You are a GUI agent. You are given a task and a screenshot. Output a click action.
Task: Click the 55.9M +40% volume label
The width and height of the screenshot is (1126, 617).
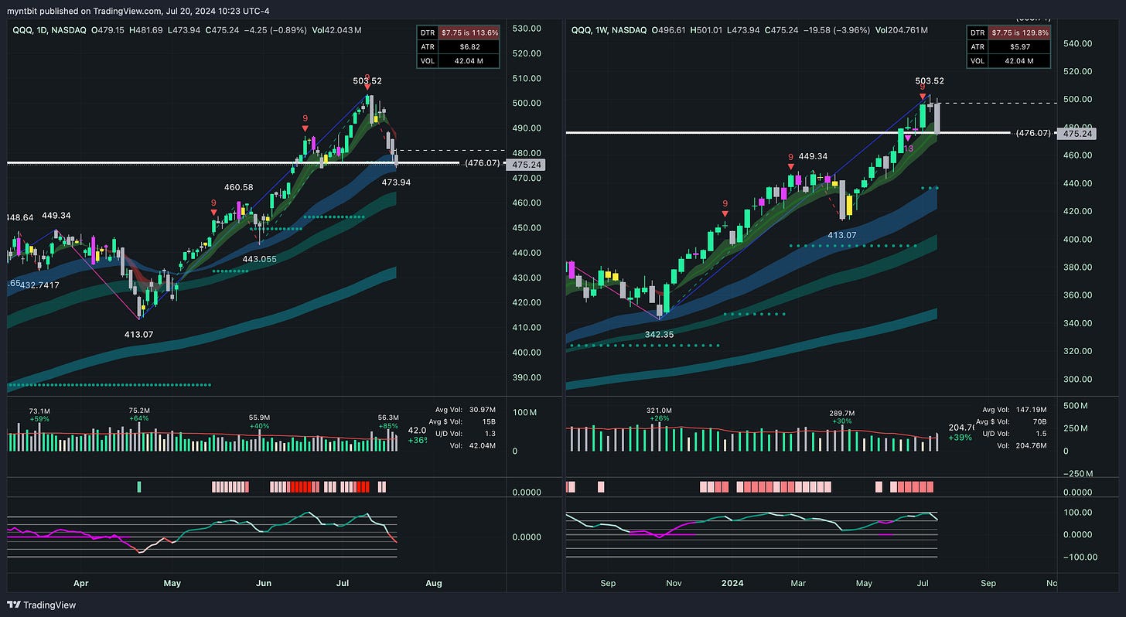(x=259, y=421)
